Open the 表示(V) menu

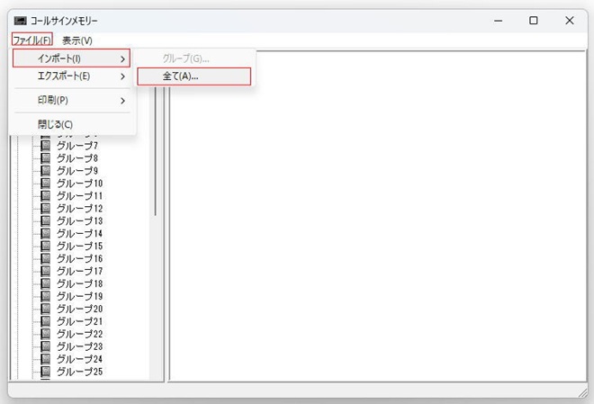[x=77, y=40]
